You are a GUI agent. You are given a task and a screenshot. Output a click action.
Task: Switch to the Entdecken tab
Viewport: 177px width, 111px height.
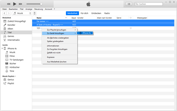click(96, 13)
